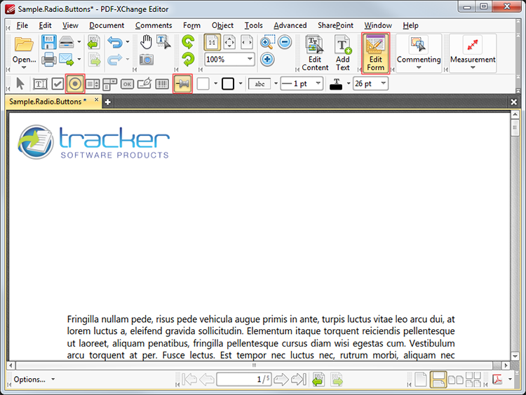Activate the Edit Content tool
The height and width of the screenshot is (395, 526).
point(315,53)
